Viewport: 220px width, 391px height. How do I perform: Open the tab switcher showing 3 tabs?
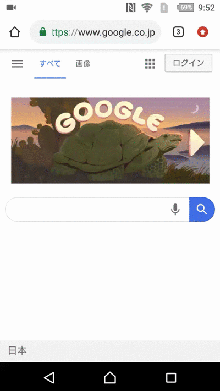178,32
